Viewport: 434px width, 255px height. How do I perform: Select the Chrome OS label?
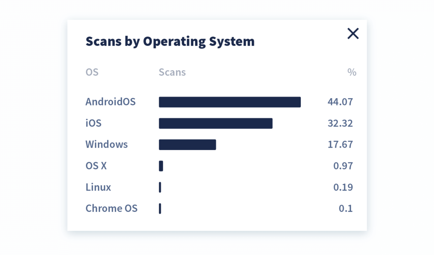pos(111,208)
